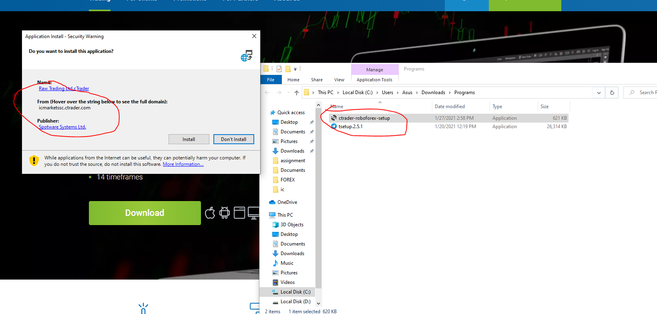Click the pin icon beside Quick access Desktop
Viewport: 657px width, 314px height.
click(311, 122)
